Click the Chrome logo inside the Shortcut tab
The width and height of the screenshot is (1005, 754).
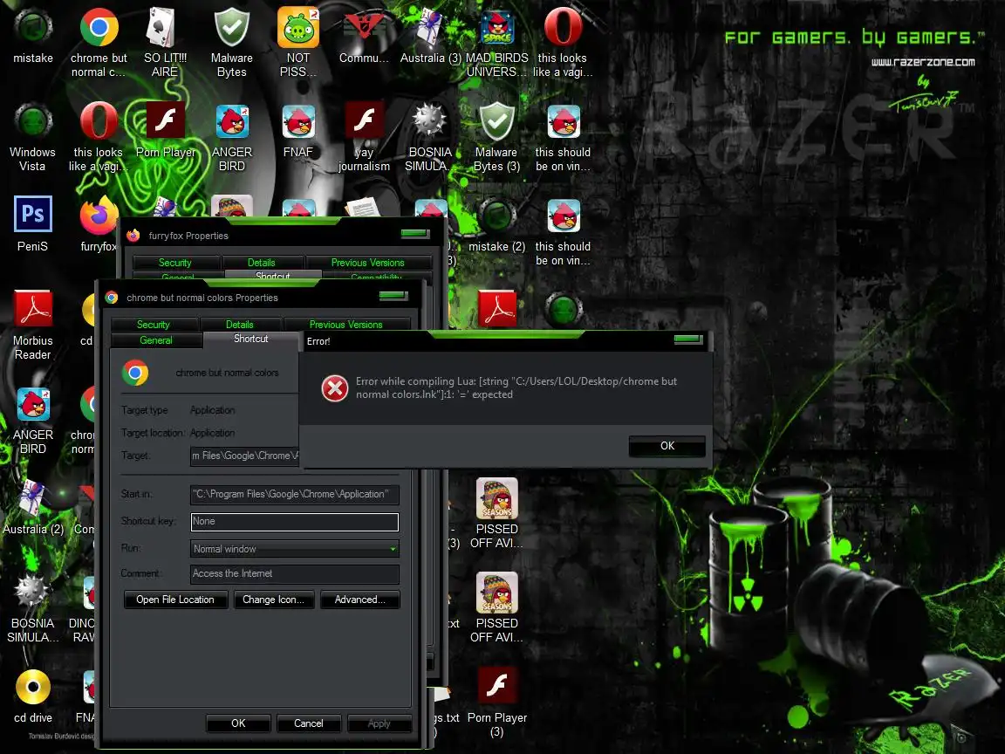135,373
